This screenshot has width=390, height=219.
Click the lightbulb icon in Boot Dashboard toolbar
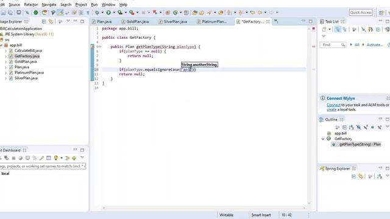[x=56, y=158]
